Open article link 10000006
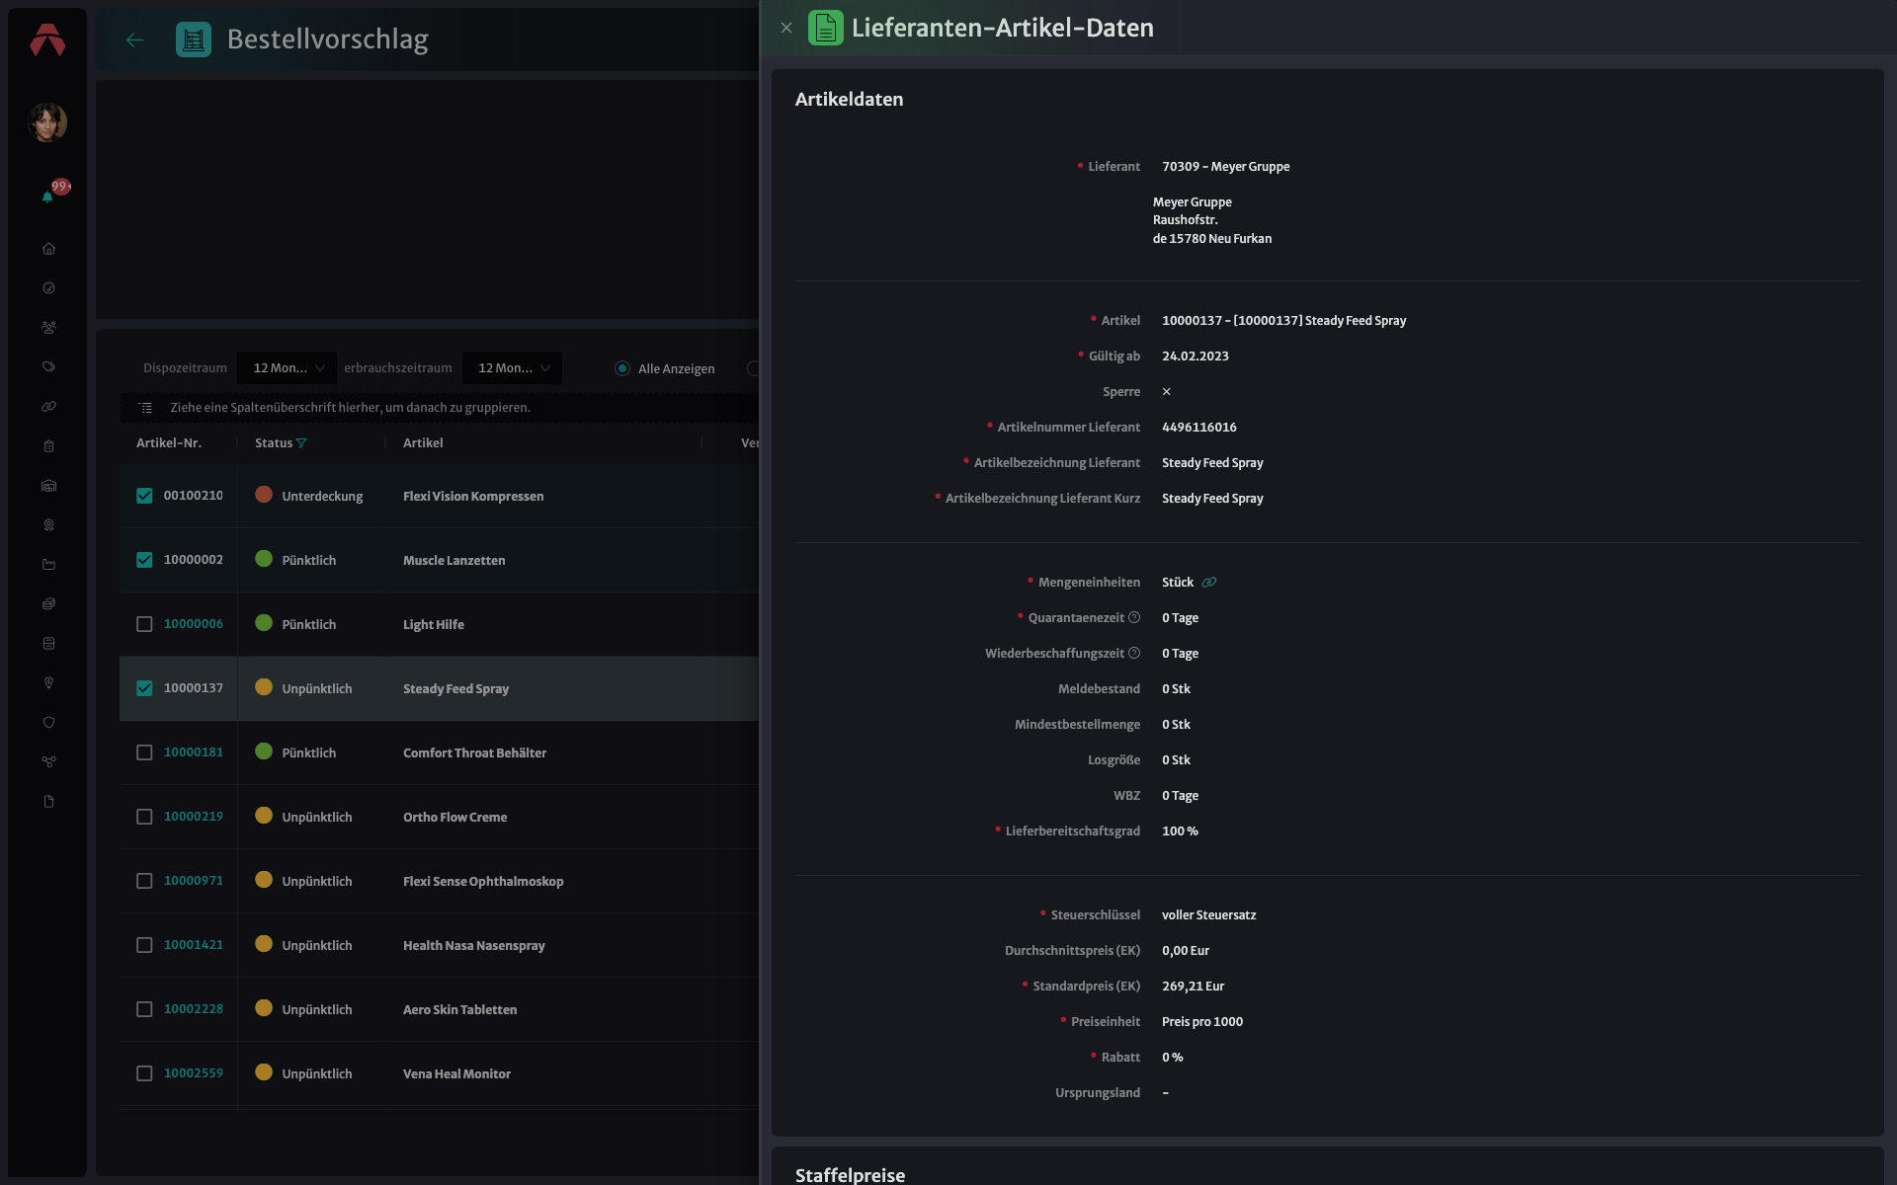The width and height of the screenshot is (1897, 1185). click(194, 624)
